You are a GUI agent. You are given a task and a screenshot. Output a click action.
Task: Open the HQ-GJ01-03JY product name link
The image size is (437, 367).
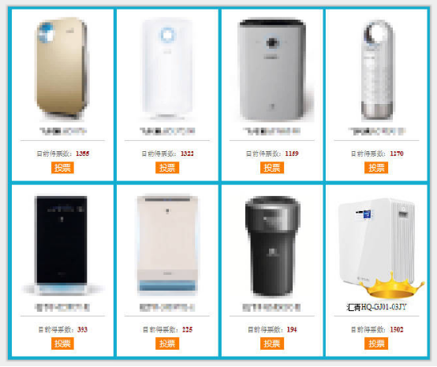click(x=376, y=307)
